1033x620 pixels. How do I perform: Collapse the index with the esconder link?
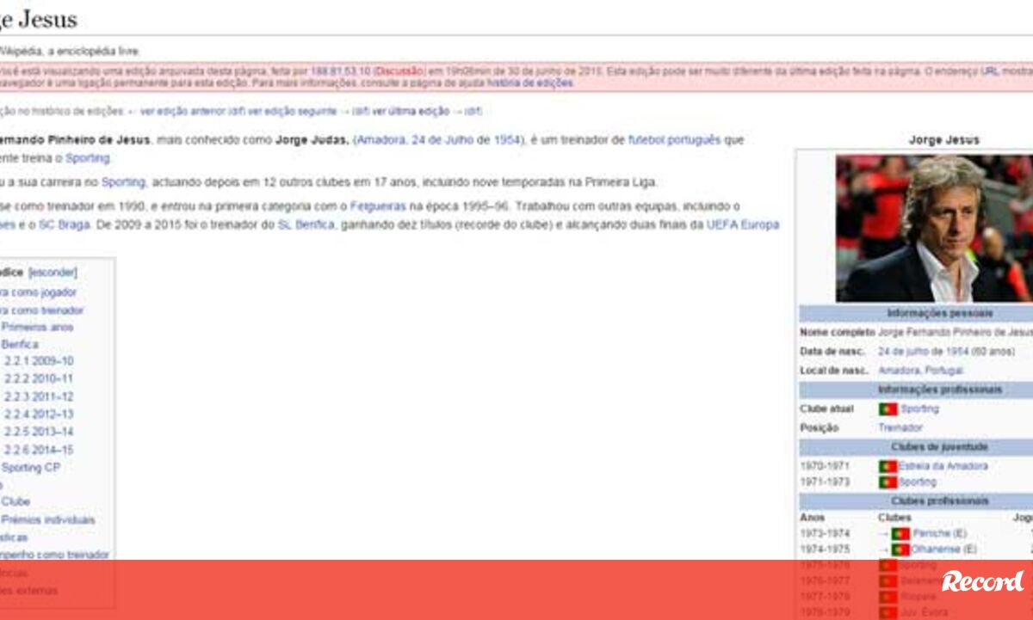53,273
